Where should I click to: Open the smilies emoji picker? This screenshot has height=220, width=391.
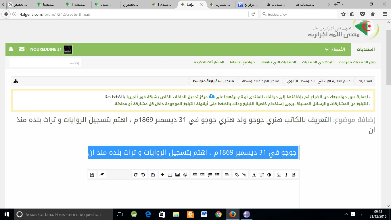pos(185,175)
